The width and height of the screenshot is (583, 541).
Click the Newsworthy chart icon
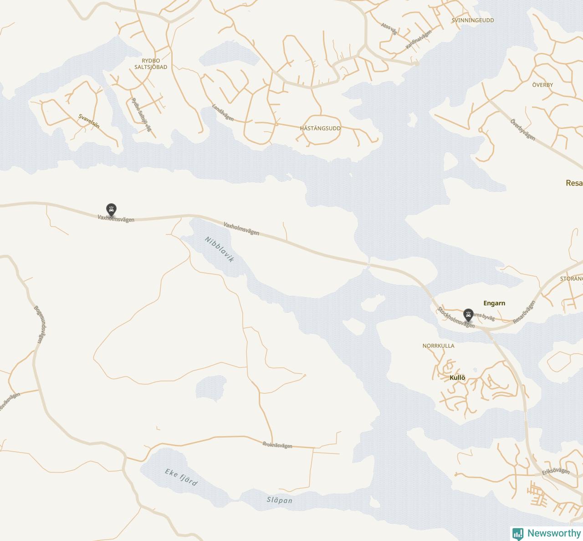tap(518, 534)
